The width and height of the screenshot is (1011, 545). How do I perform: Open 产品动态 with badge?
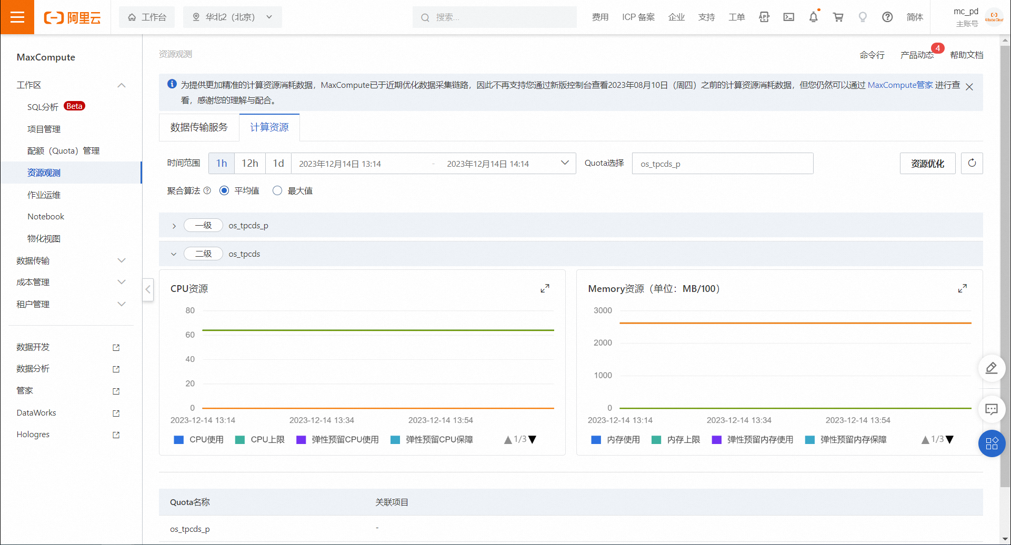click(917, 55)
